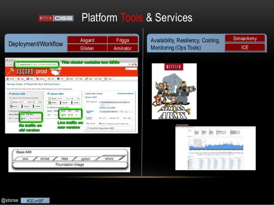Click the Asgard red label box
Viewport: 274px width, 205px height.
coord(87,40)
